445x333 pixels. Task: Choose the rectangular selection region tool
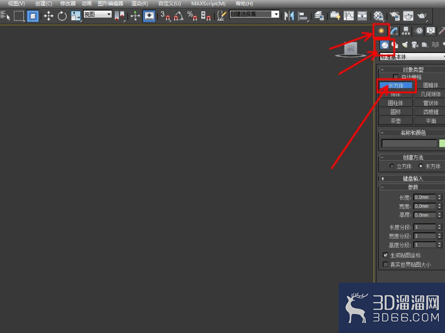(x=19, y=15)
